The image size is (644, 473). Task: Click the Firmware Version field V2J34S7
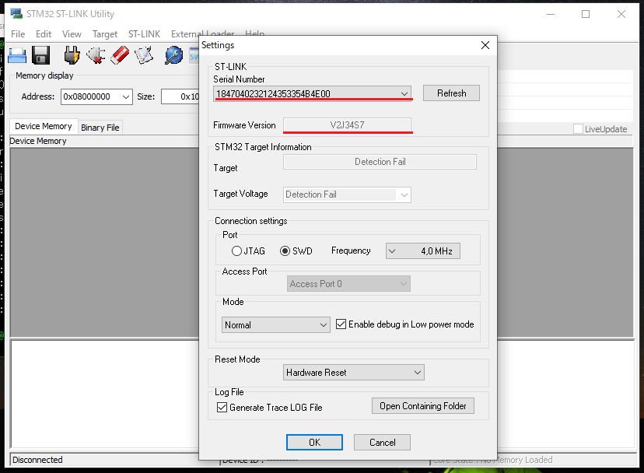pos(347,125)
